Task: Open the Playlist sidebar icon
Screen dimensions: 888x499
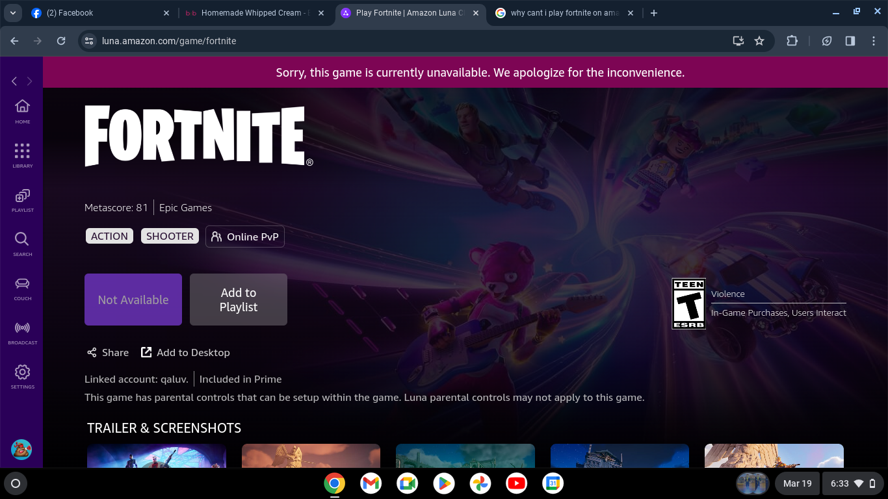Action: point(22,199)
